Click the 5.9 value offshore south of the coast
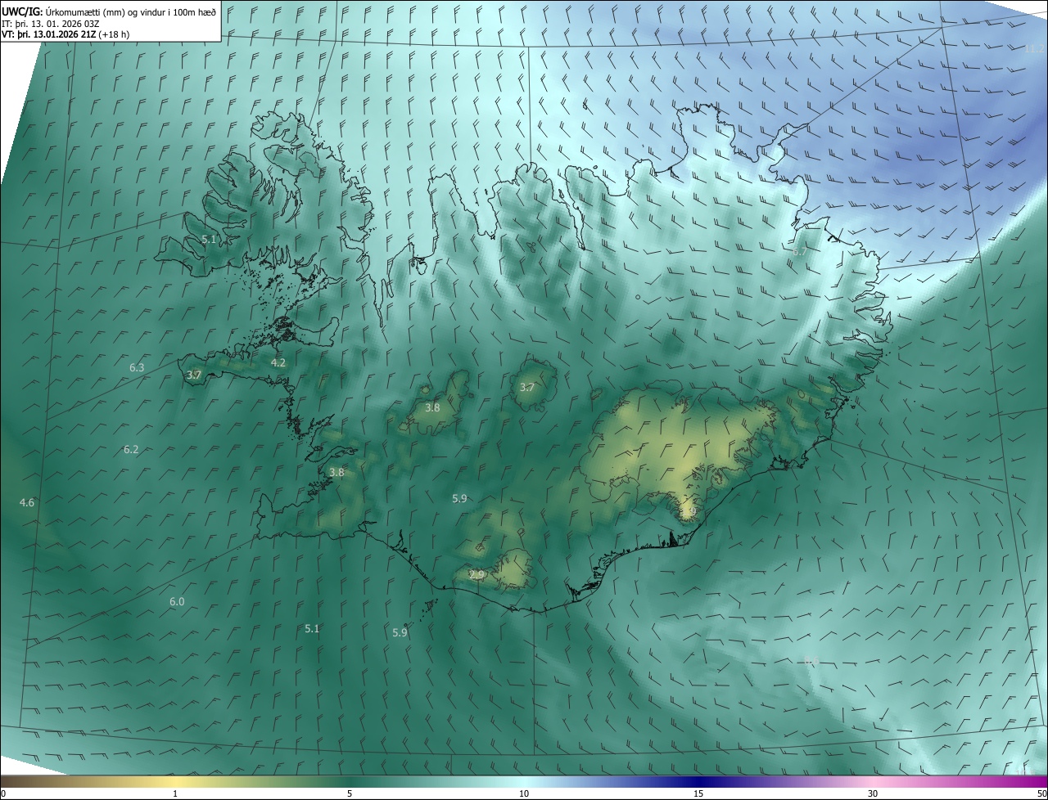The height and width of the screenshot is (800, 1048). [x=400, y=632]
